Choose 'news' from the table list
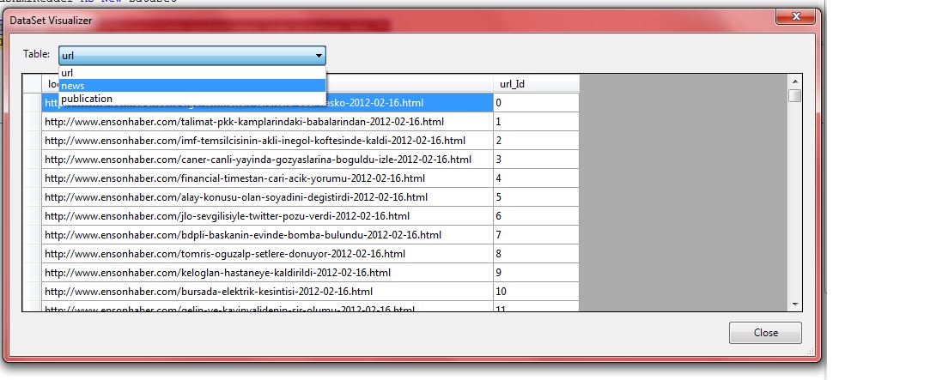The height and width of the screenshot is (380, 930). (192, 86)
